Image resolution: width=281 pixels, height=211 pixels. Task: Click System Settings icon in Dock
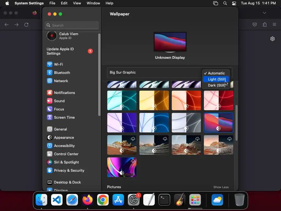point(134,200)
